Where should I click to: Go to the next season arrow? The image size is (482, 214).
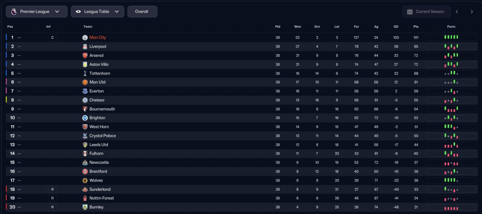tap(471, 12)
